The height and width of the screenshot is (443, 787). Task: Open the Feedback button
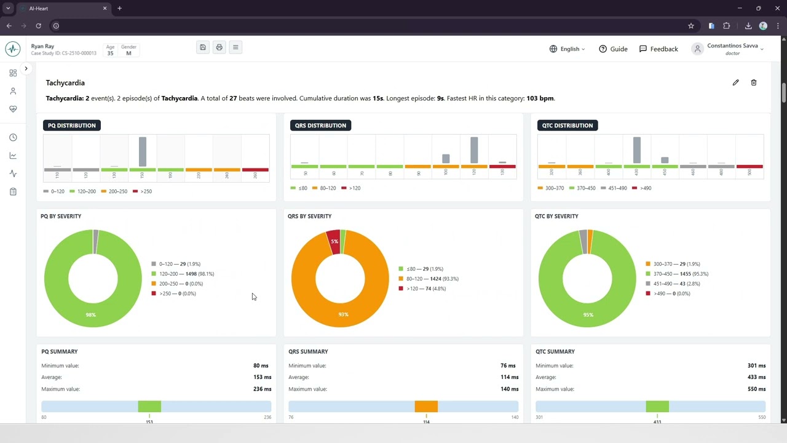tap(658, 49)
